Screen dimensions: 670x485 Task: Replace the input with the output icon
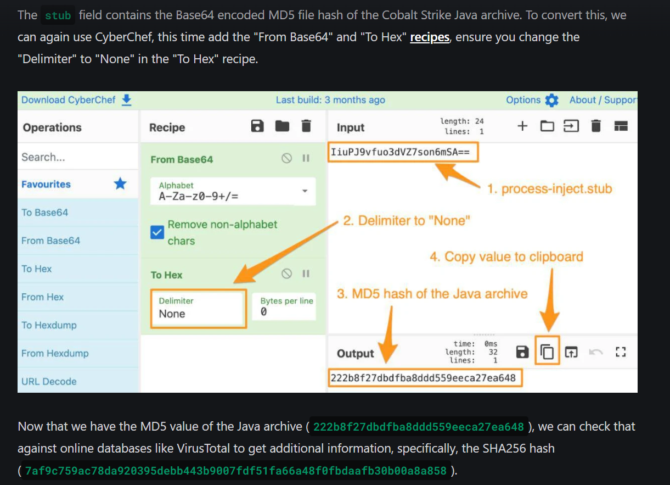[571, 352]
